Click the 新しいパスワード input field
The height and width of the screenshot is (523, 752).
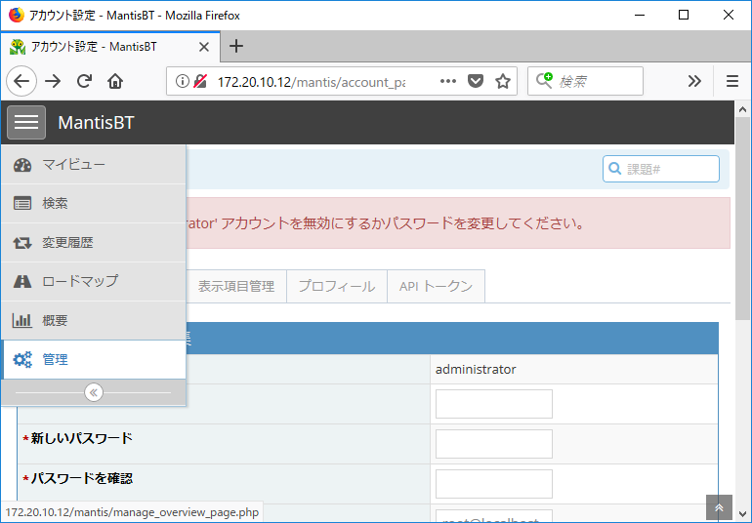click(494, 444)
